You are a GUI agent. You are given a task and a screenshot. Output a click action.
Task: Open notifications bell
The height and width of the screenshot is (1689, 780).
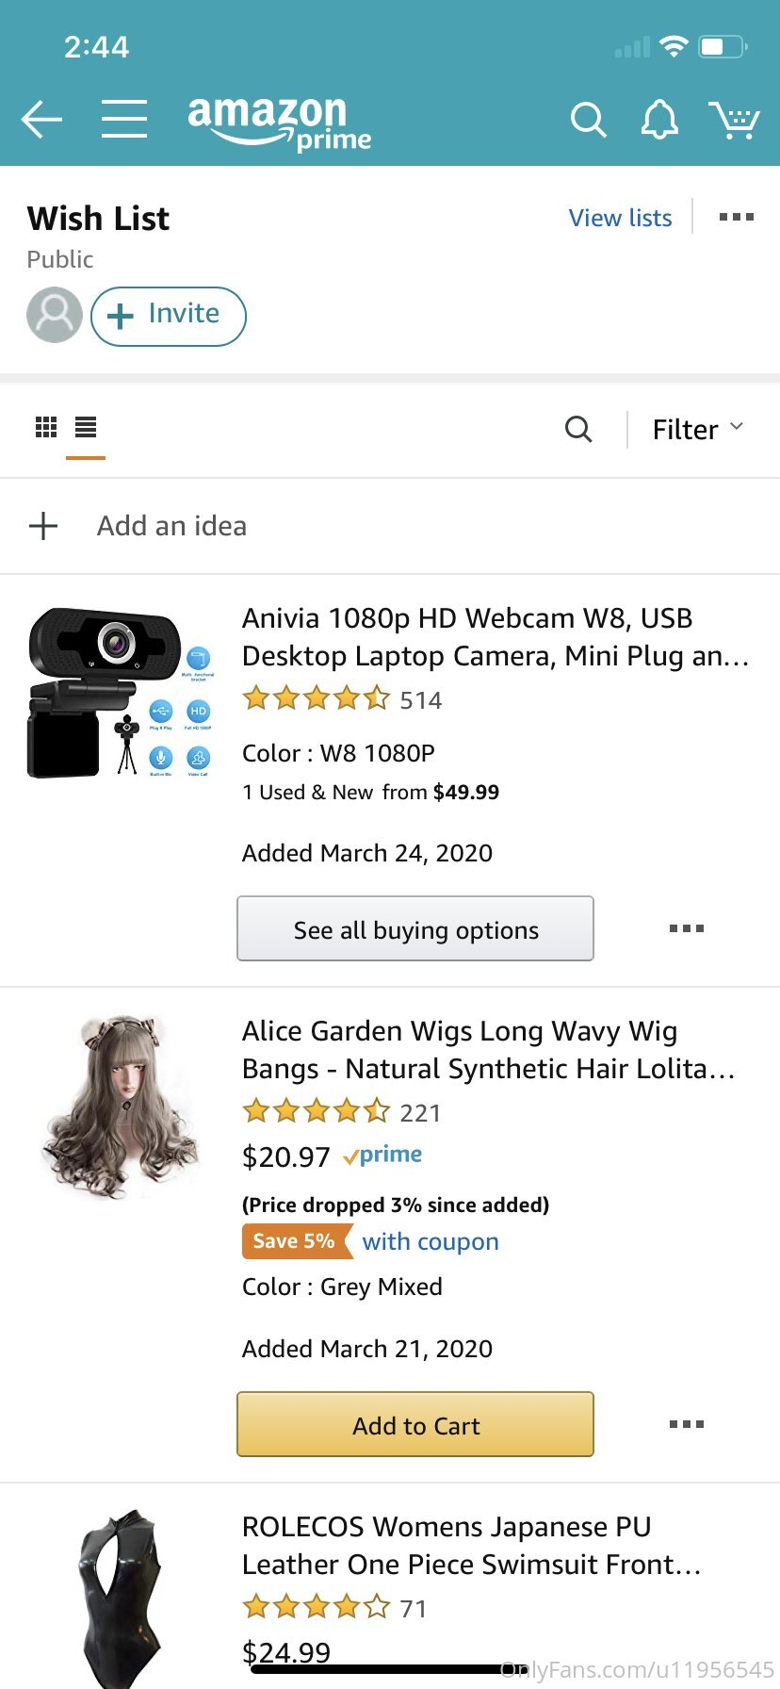[x=659, y=120]
